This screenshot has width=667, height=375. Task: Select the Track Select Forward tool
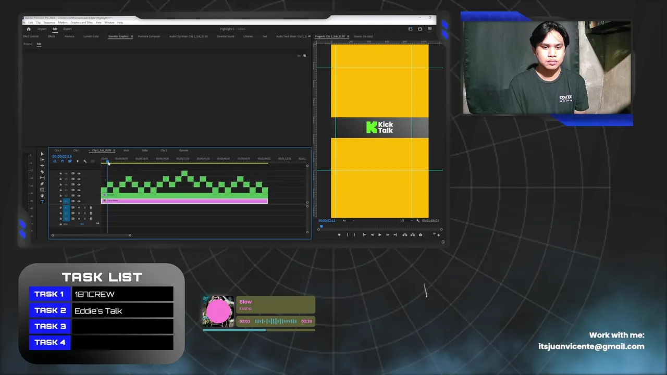coord(42,160)
